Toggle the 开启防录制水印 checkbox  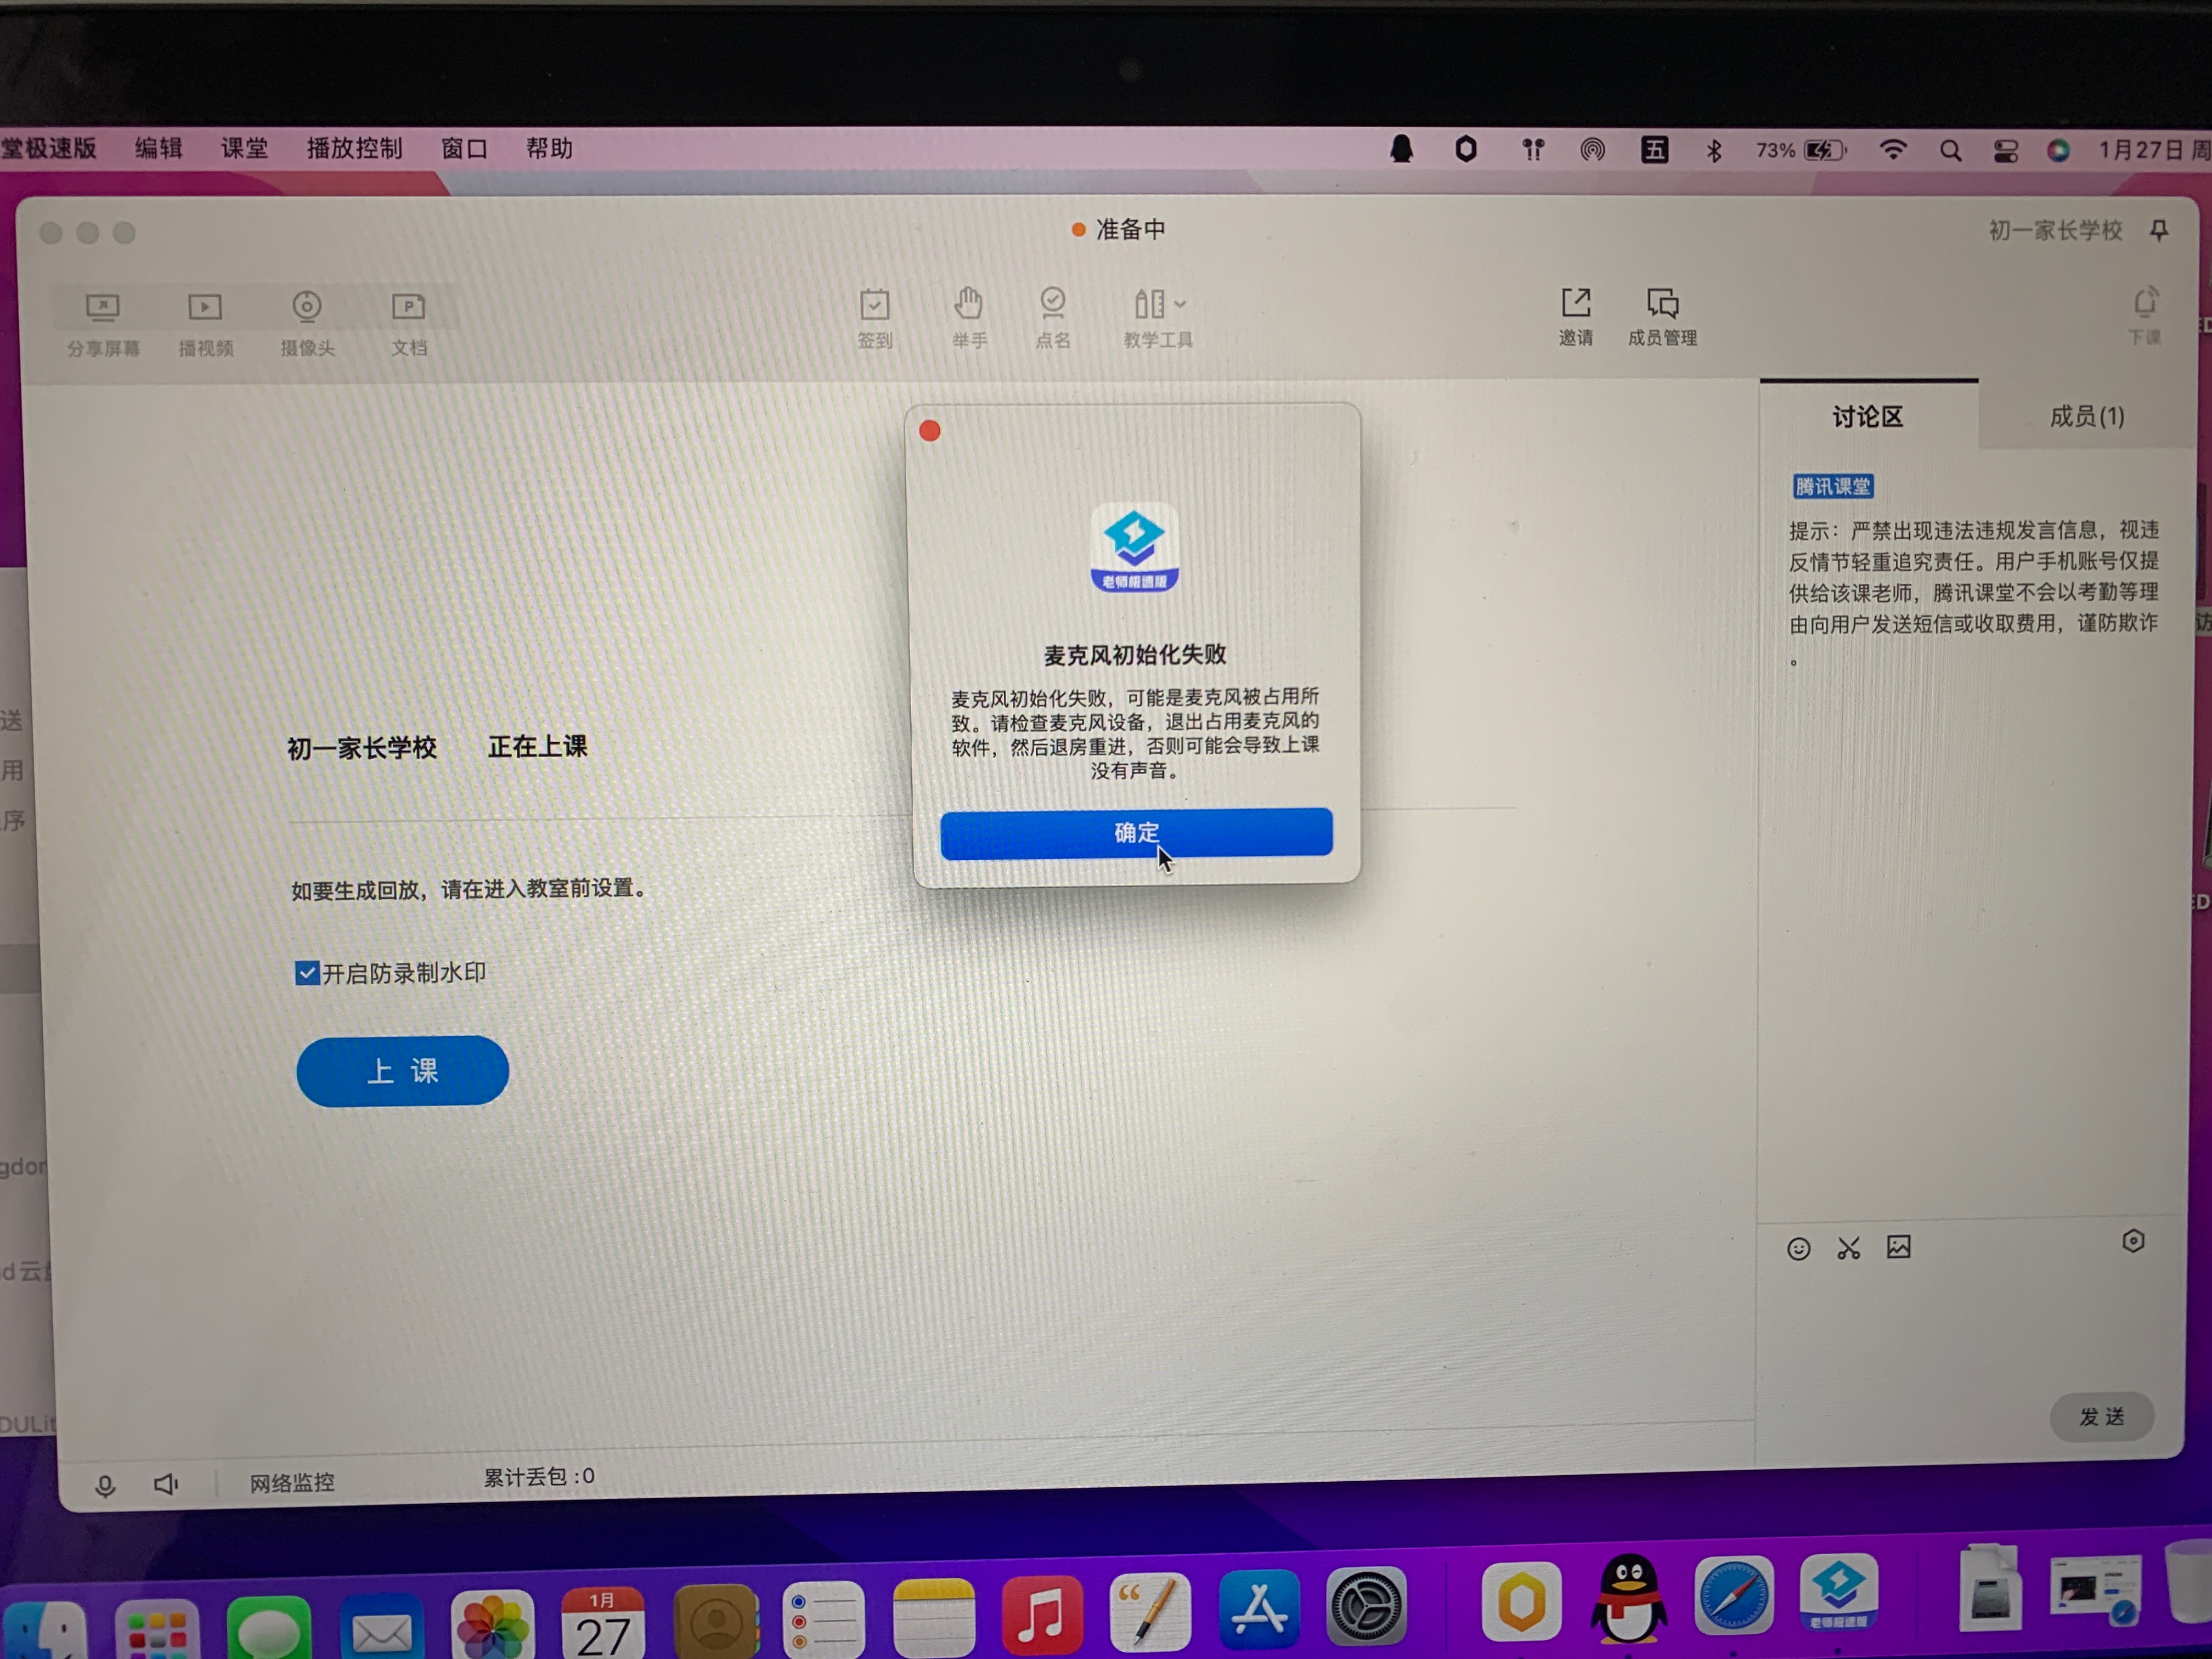(x=307, y=973)
